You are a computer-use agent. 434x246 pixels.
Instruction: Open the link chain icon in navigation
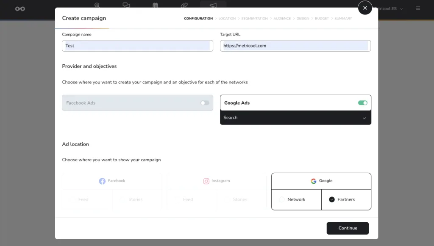[184, 5]
